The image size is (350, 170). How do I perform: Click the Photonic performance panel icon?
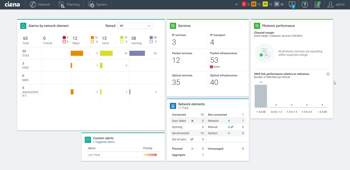[x=257, y=26]
